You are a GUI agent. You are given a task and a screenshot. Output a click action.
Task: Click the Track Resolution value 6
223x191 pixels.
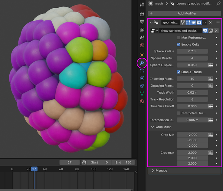[x=192, y=100]
